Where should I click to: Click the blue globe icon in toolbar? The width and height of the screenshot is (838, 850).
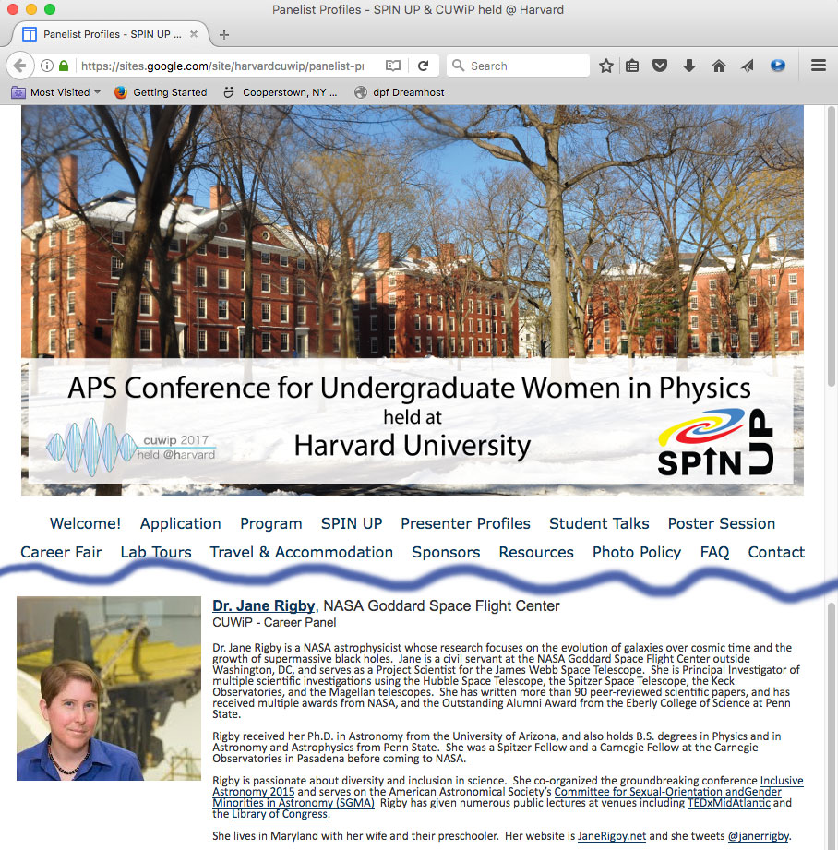[778, 66]
